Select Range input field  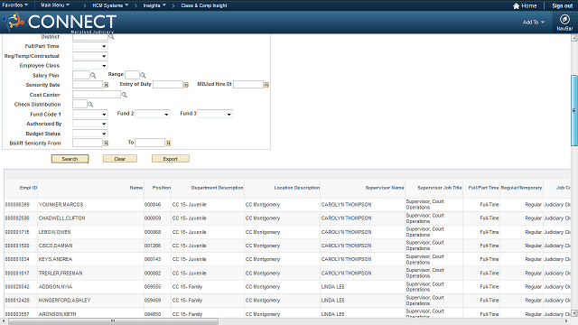[132, 75]
